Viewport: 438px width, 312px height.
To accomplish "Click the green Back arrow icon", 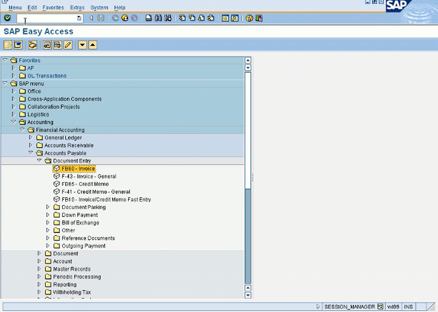I will [116, 18].
